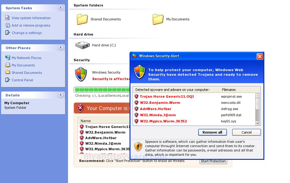Screen dimensions: 290x183
Task: Click the yellow warning shield icon beside spyware description
Action: click(138, 147)
